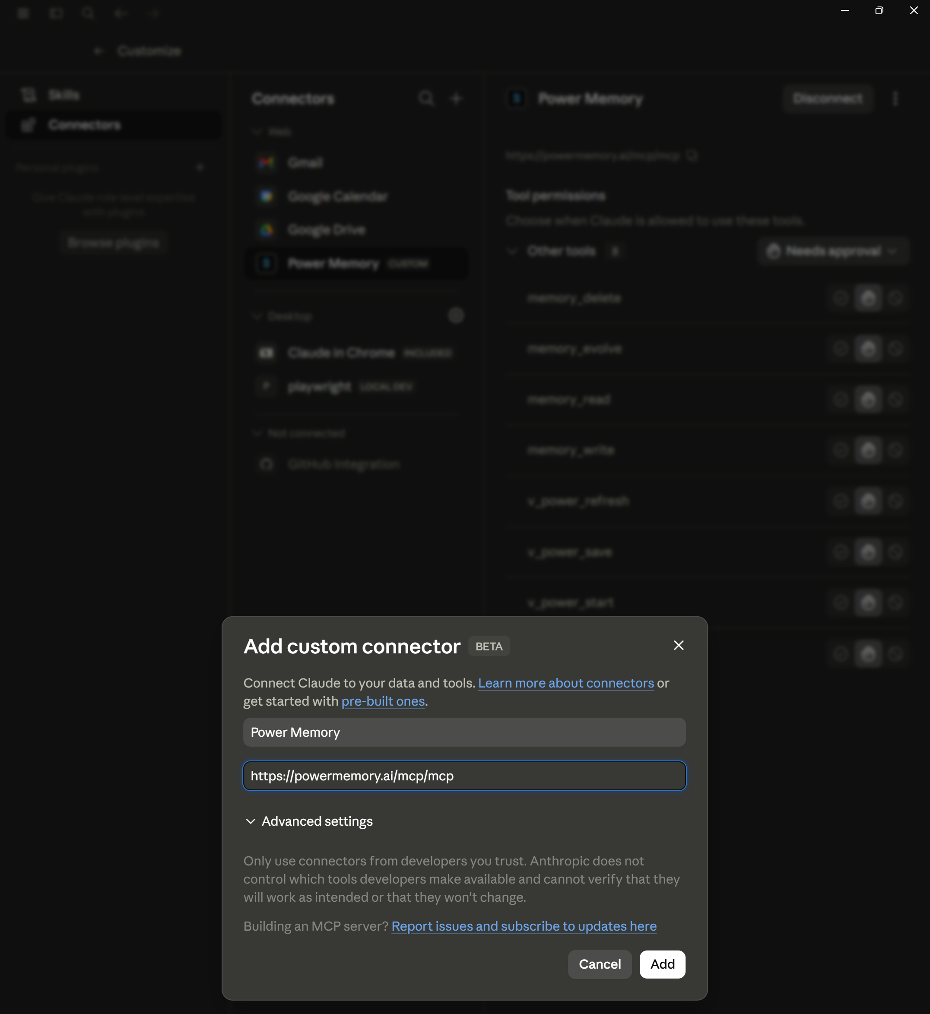Cancel adding the custom connector

point(600,964)
